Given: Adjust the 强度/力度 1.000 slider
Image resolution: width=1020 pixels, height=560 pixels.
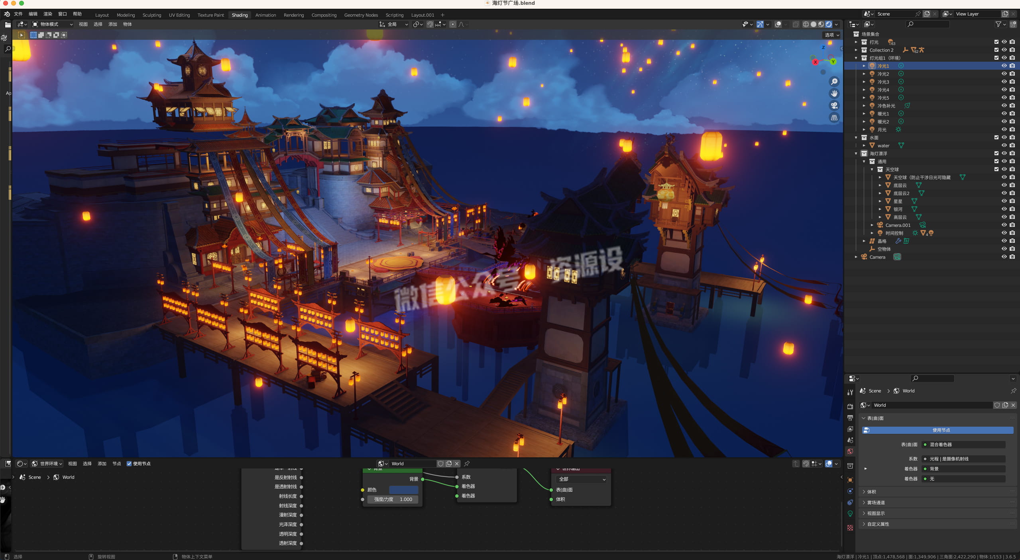Looking at the screenshot, I should (x=393, y=500).
